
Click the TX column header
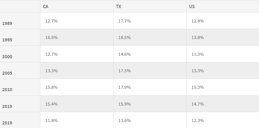point(118,7)
